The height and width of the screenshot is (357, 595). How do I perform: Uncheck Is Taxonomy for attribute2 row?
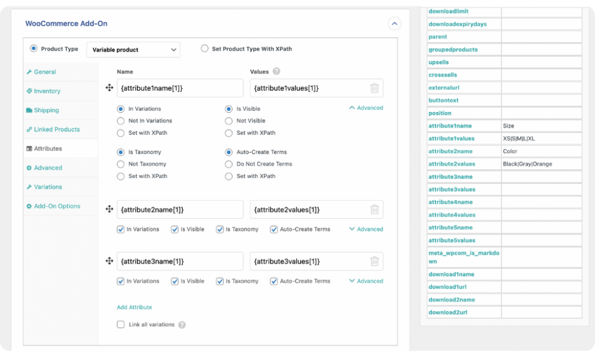(x=220, y=230)
